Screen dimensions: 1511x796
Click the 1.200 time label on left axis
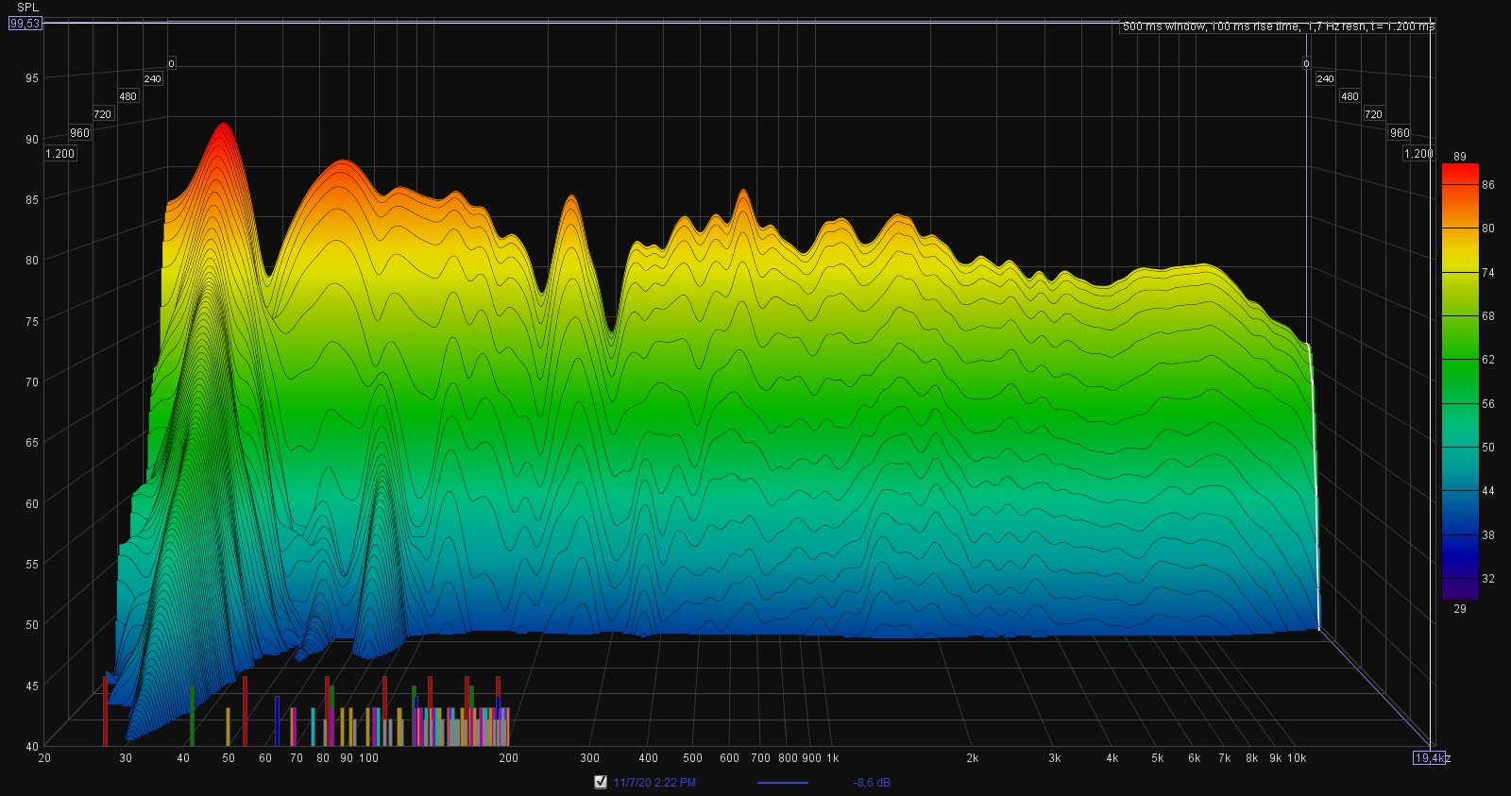[x=60, y=153]
